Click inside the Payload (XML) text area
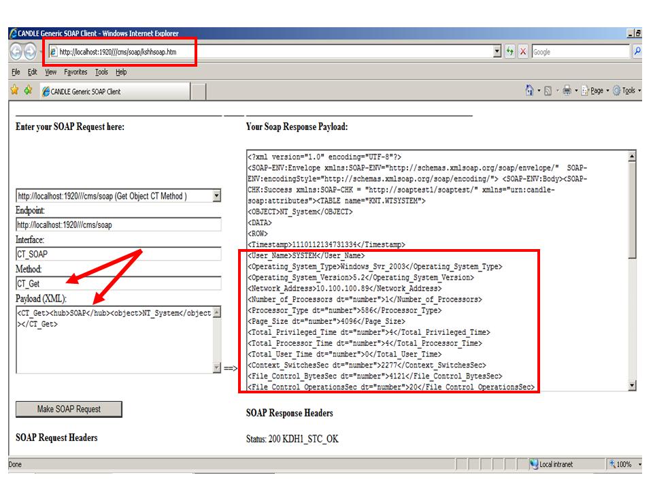Viewport: 653px width, 490px height. pos(114,340)
